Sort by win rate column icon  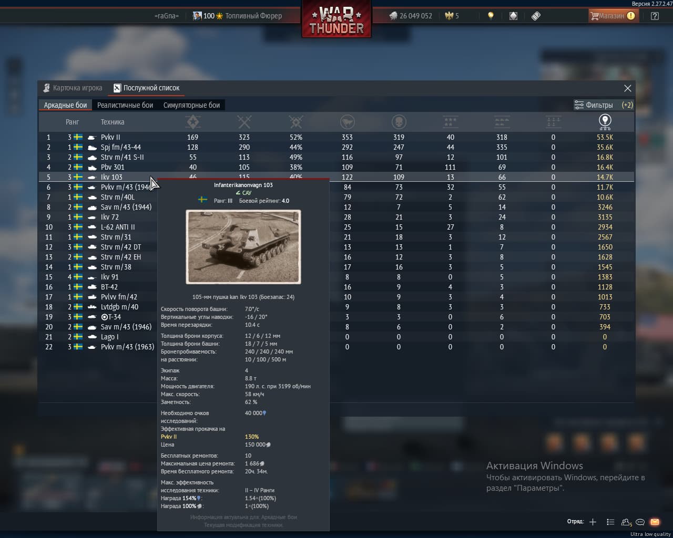click(295, 122)
